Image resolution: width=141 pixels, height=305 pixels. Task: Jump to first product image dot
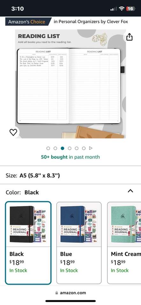[48, 148]
